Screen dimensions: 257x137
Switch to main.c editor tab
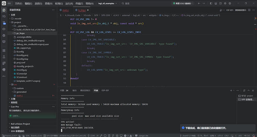click(x=64, y=10)
